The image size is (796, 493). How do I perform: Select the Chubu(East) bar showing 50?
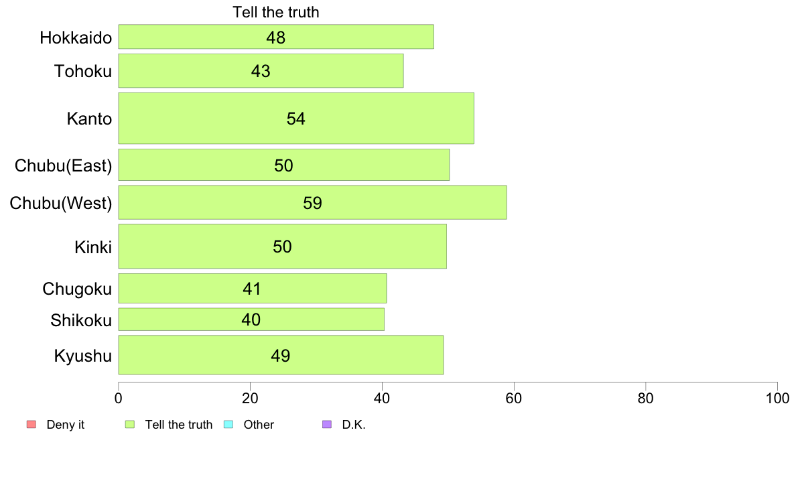click(284, 165)
